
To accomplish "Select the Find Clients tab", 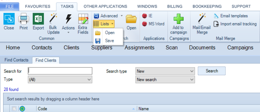I will [x=46, y=60].
